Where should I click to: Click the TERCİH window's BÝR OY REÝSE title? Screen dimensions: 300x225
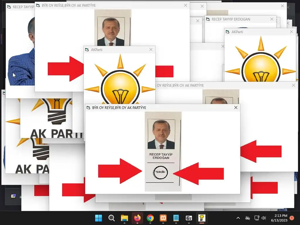point(119,108)
